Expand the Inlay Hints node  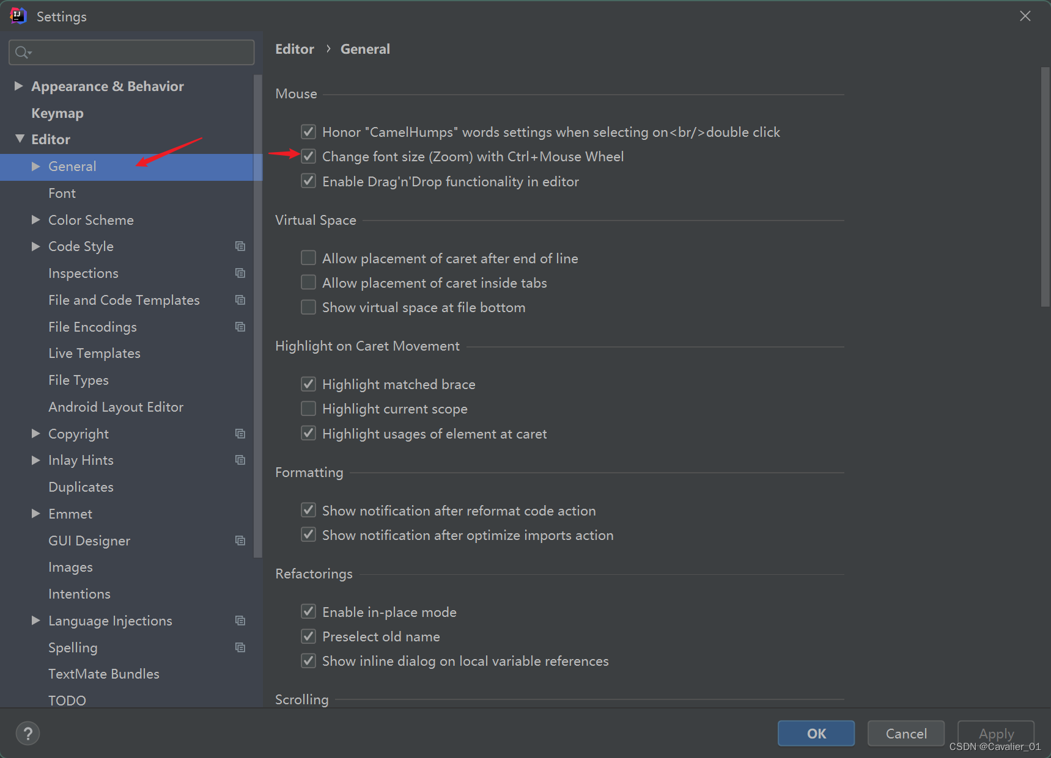(x=36, y=460)
